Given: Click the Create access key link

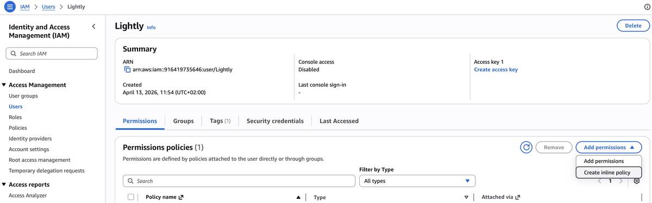Looking at the screenshot, I should click(x=496, y=70).
